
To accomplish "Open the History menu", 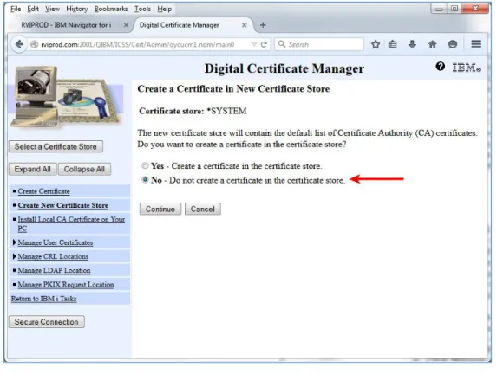I will tap(77, 9).
